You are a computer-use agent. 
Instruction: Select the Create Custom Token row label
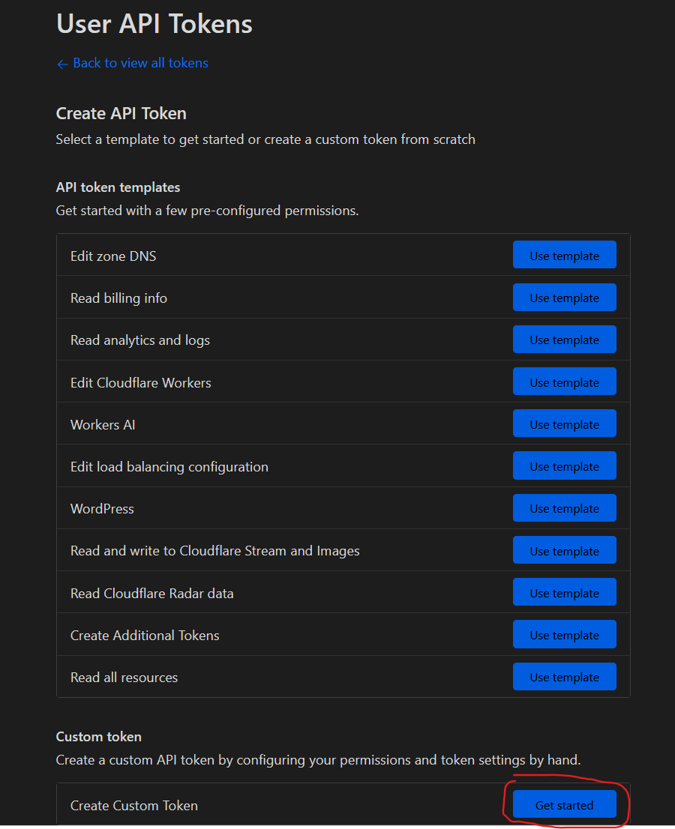pos(133,805)
